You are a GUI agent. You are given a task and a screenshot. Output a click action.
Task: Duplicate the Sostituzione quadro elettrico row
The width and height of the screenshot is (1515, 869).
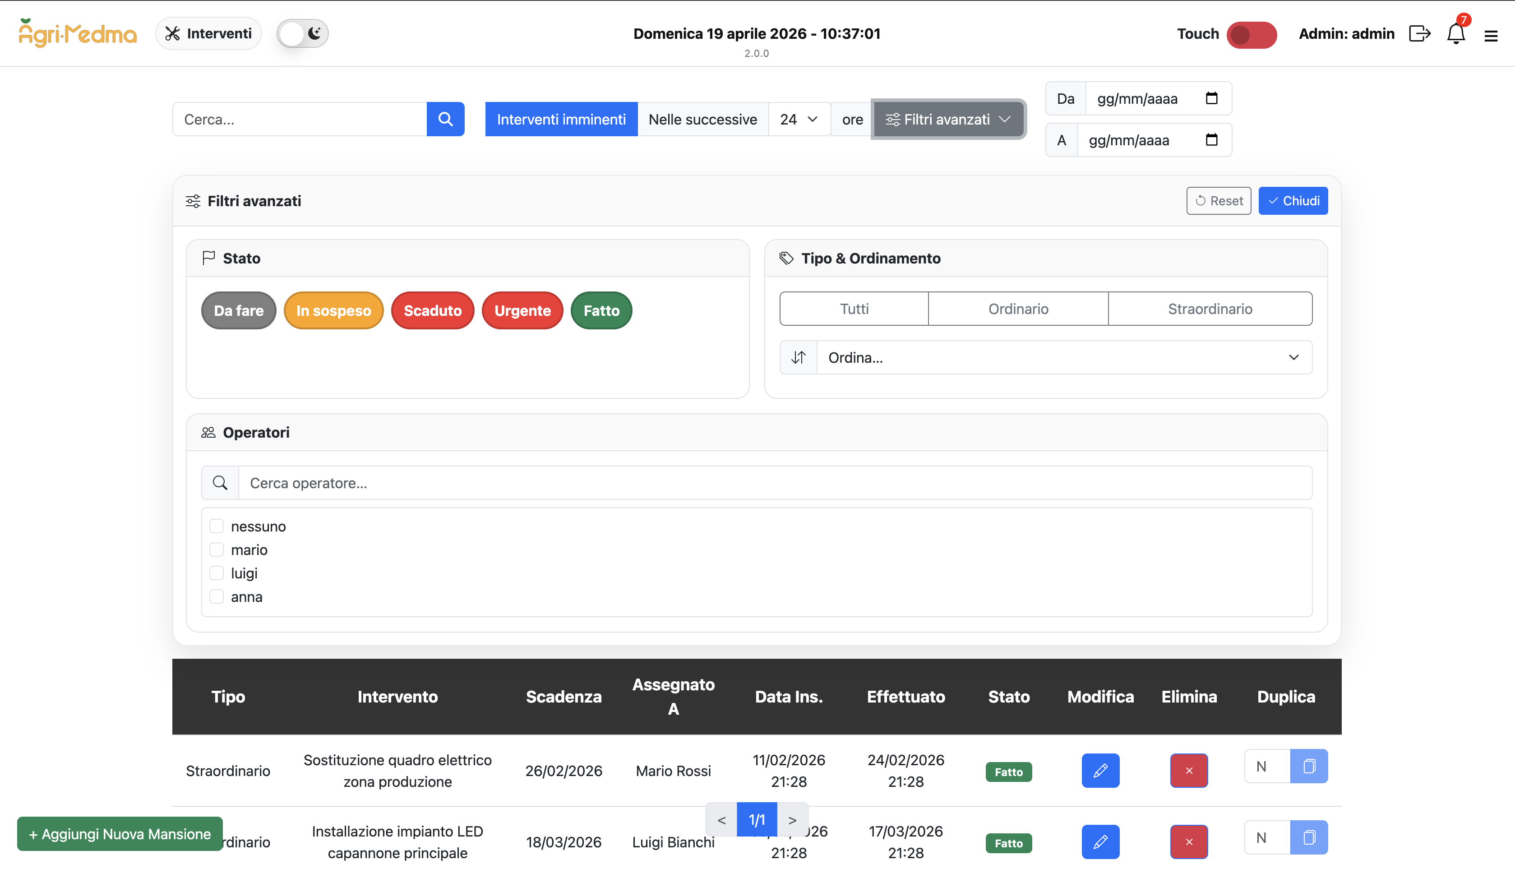pyautogui.click(x=1308, y=766)
